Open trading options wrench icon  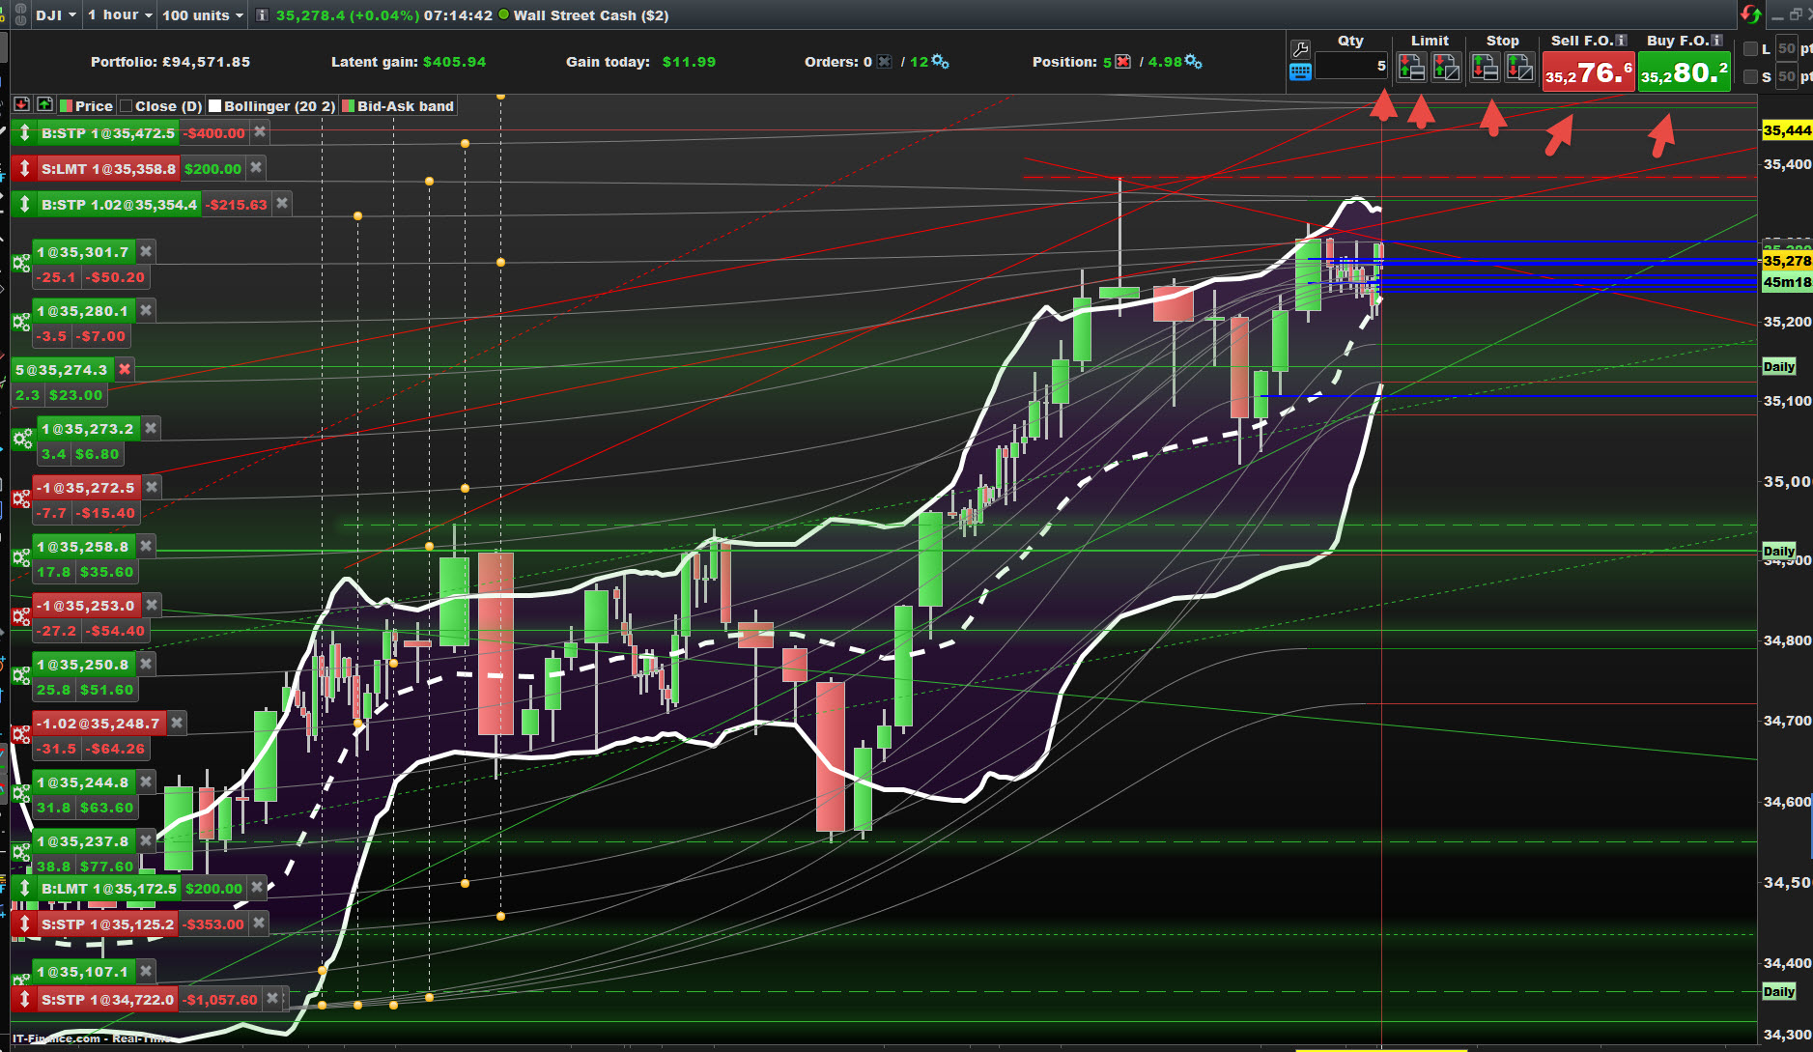point(1300,49)
